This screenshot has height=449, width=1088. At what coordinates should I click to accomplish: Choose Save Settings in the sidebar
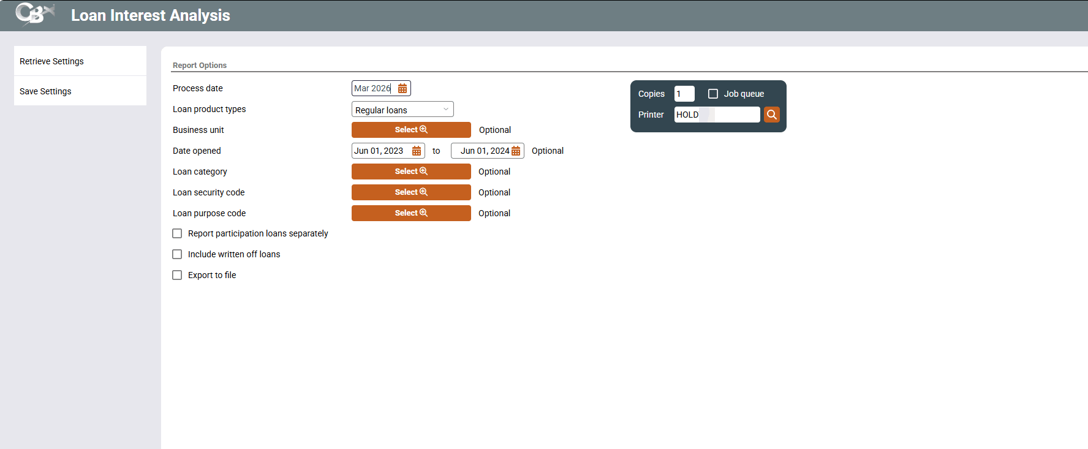pyautogui.click(x=46, y=91)
